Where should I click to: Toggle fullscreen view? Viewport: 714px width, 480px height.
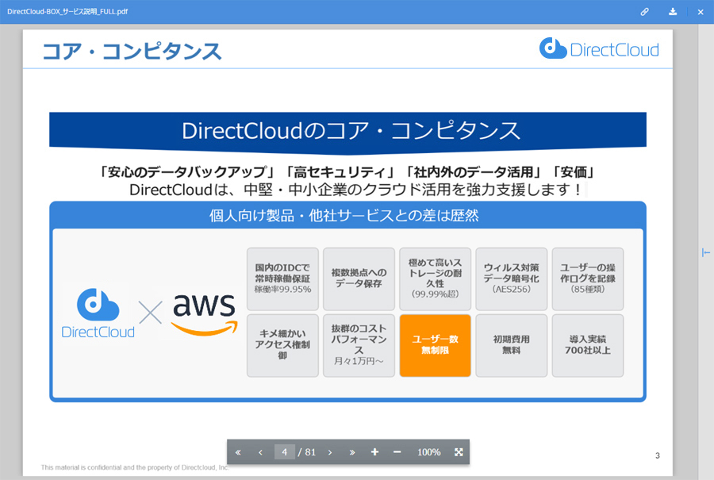[x=459, y=451]
